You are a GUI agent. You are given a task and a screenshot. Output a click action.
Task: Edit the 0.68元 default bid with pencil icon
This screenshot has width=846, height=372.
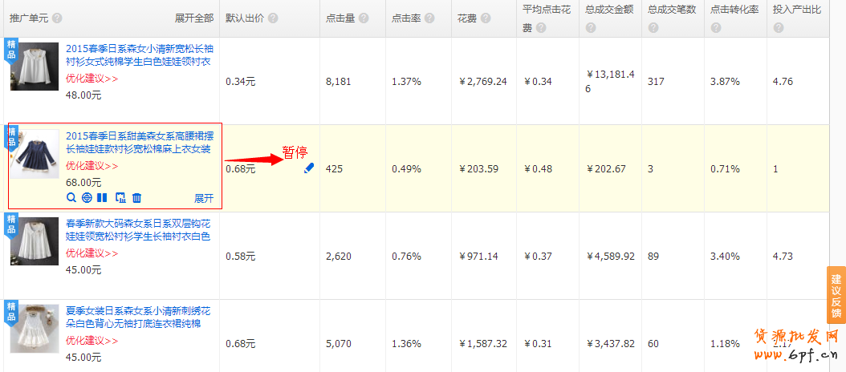[309, 168]
